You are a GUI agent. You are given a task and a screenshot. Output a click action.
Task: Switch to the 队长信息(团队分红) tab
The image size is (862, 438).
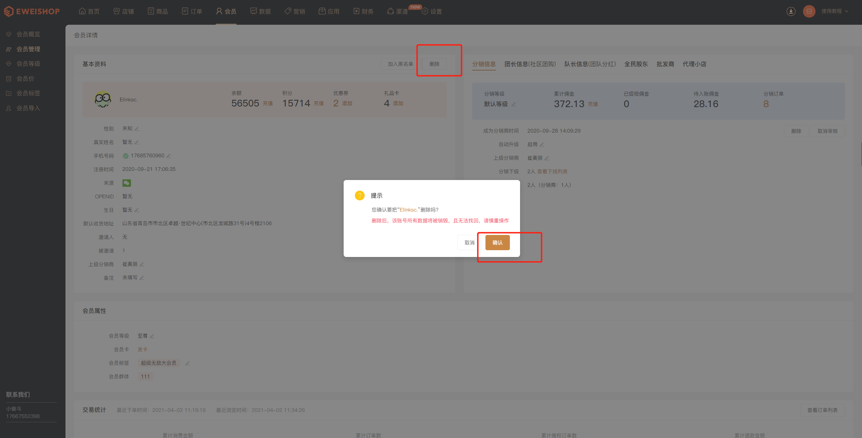click(590, 64)
